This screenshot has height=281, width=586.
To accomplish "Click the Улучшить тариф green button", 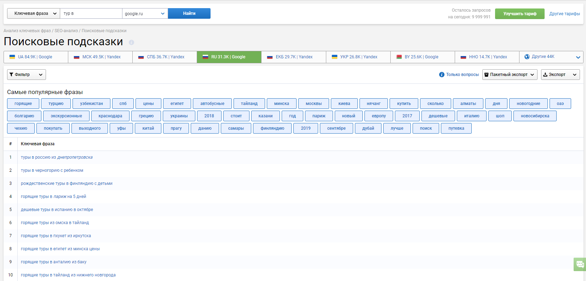I will [519, 14].
